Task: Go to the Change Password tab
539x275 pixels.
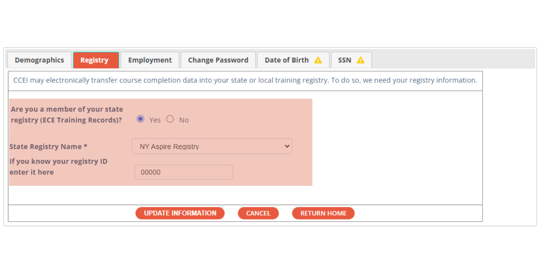Action: 218,60
